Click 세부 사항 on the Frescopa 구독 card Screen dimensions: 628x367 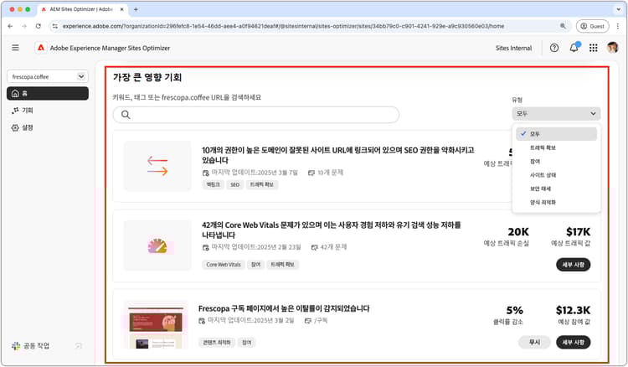573,342
